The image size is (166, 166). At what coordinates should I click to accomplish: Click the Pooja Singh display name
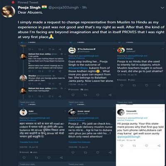[29, 7]
